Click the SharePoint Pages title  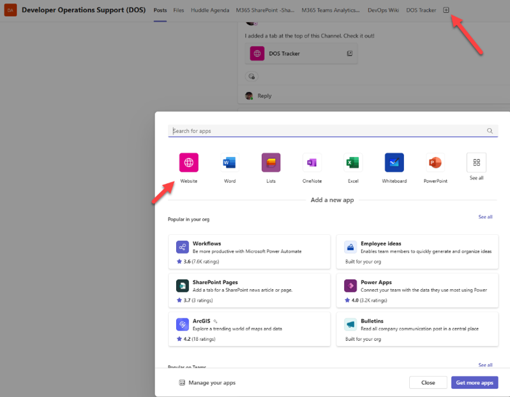click(x=215, y=282)
